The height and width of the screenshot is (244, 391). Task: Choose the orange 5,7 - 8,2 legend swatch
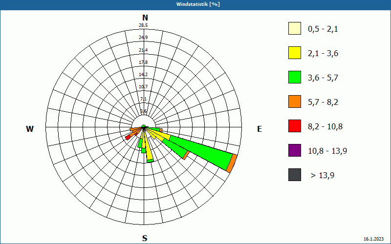295,102
